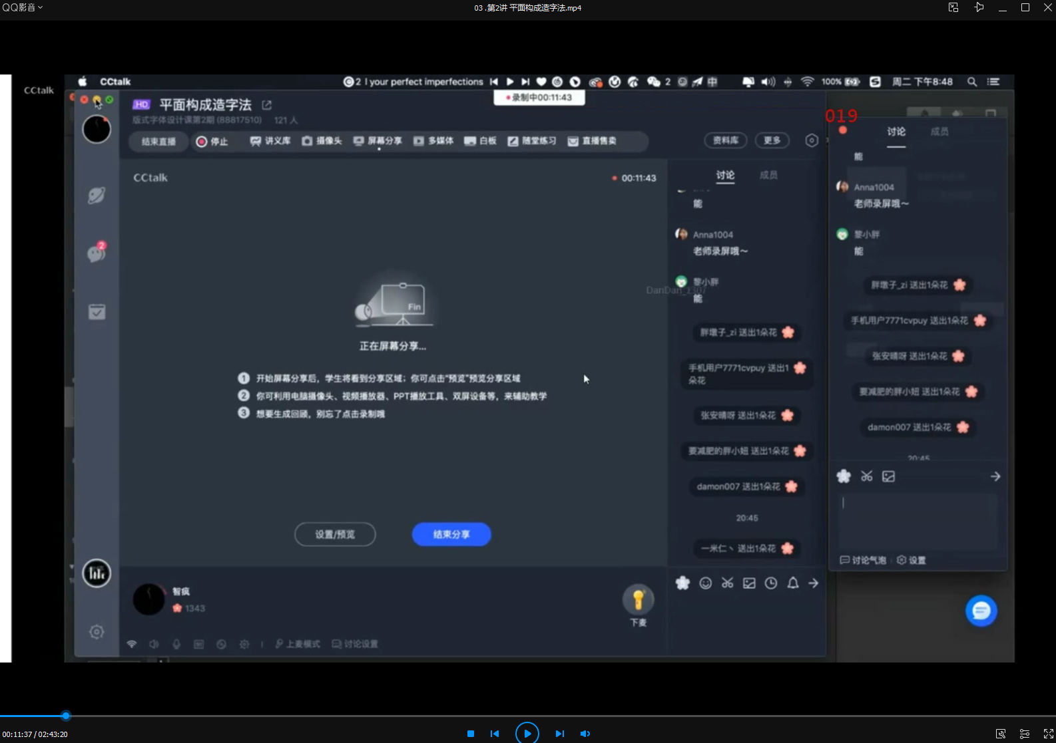Click the video progress bar handle
The image size is (1056, 743).
(65, 716)
